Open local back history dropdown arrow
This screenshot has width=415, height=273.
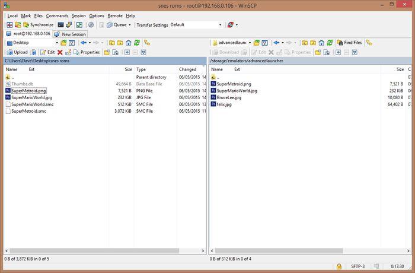[90, 43]
